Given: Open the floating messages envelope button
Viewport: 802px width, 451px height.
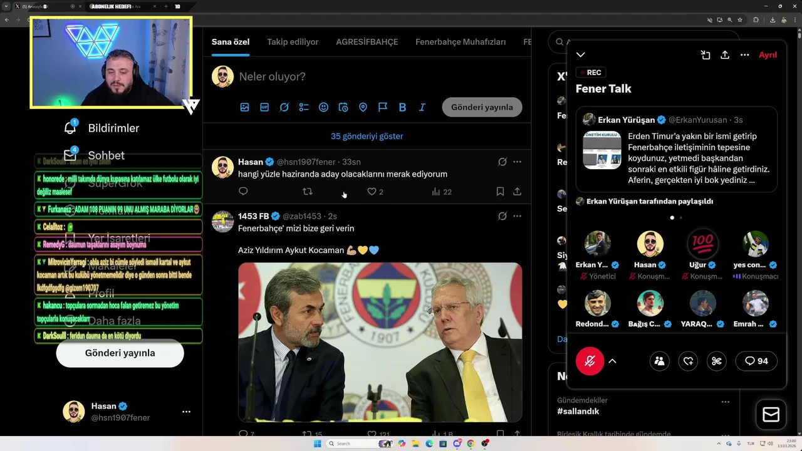Looking at the screenshot, I should tap(771, 415).
